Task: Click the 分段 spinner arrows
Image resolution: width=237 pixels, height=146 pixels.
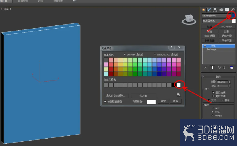Action: click(230, 86)
